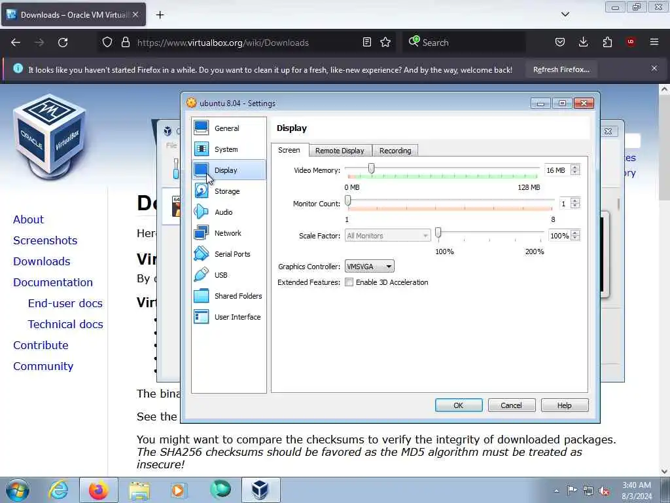Reload the VirtualBox downloads page
670x503 pixels.
63,43
